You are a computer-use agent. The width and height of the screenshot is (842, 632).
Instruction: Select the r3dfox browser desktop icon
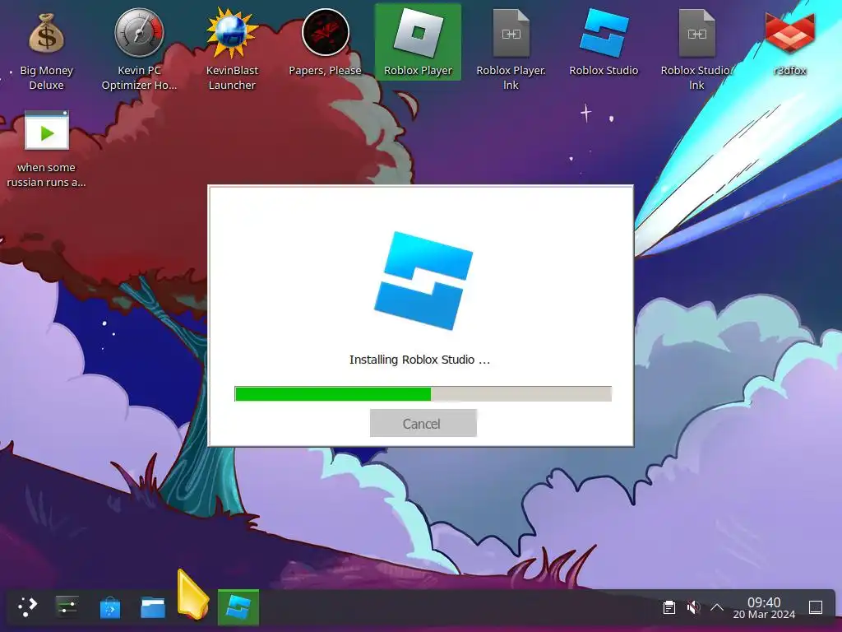coord(789,43)
